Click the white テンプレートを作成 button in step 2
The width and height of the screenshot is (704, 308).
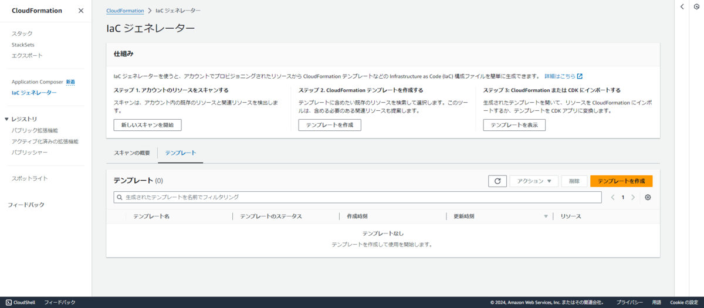coord(330,125)
